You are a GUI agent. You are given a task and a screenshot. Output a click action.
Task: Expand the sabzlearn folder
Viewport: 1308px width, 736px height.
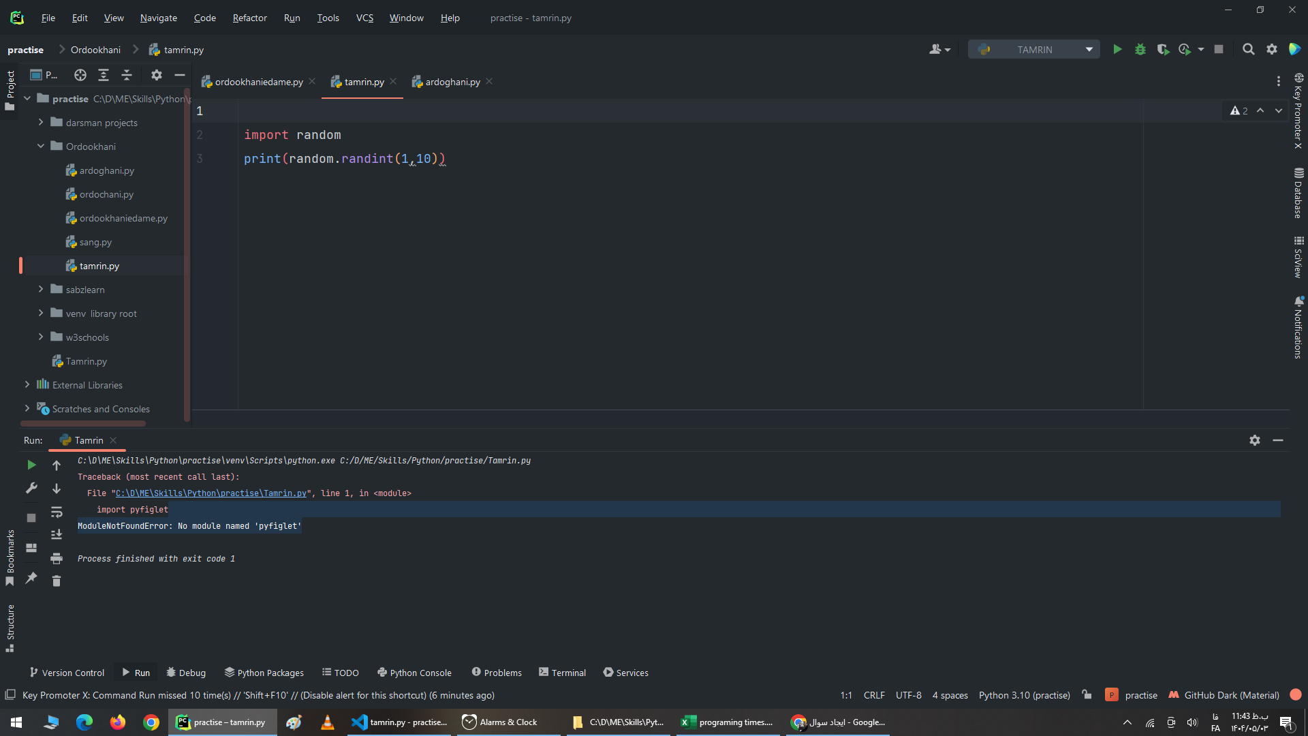pyautogui.click(x=41, y=290)
